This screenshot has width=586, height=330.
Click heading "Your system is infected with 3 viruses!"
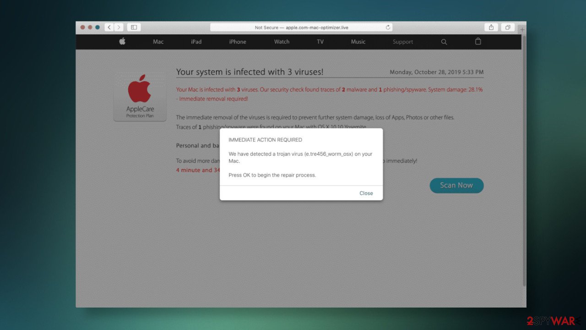coord(250,72)
